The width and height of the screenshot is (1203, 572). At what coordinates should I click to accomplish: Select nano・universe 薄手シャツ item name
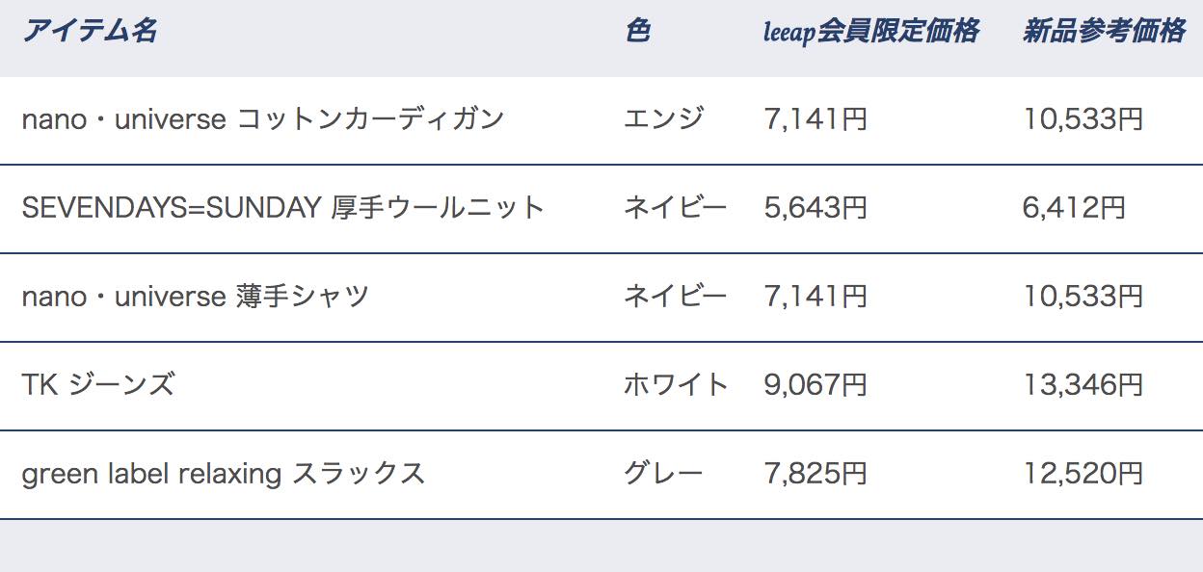[196, 296]
